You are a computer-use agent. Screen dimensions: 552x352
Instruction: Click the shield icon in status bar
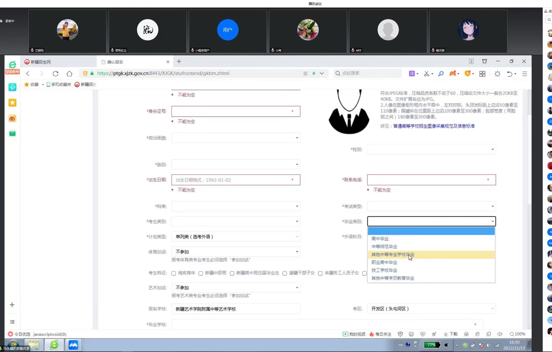click(x=400, y=334)
